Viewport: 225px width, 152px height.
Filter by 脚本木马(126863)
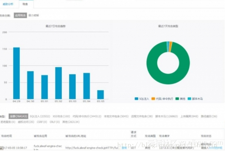pyautogui.click(x=167, y=116)
